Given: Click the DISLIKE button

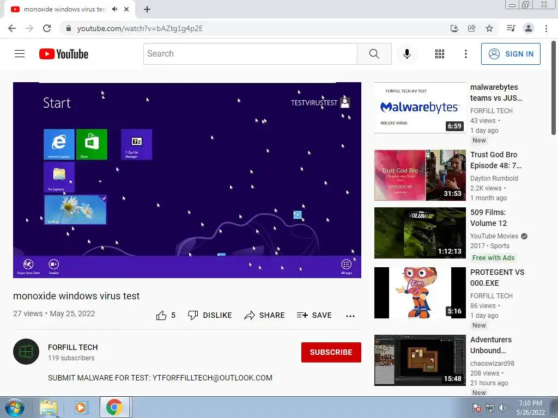Looking at the screenshot, I should tap(210, 315).
